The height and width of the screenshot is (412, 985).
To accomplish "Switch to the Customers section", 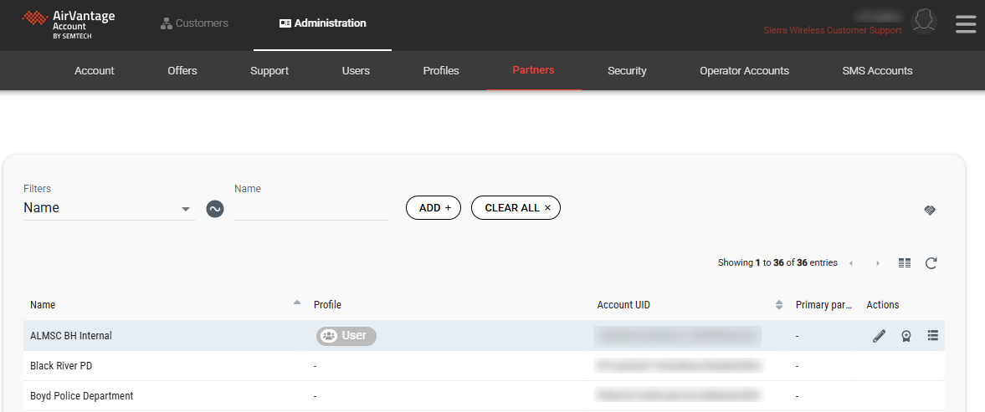I will click(x=194, y=23).
